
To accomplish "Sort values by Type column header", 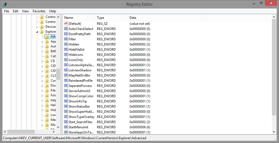I will click(112, 18).
